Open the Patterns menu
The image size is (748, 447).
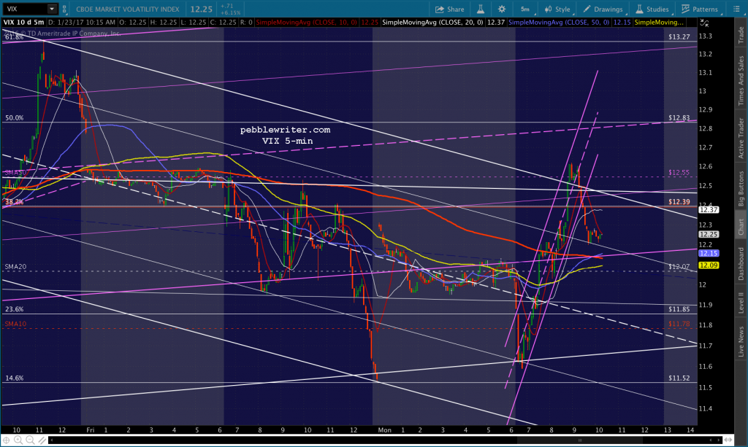700,9
